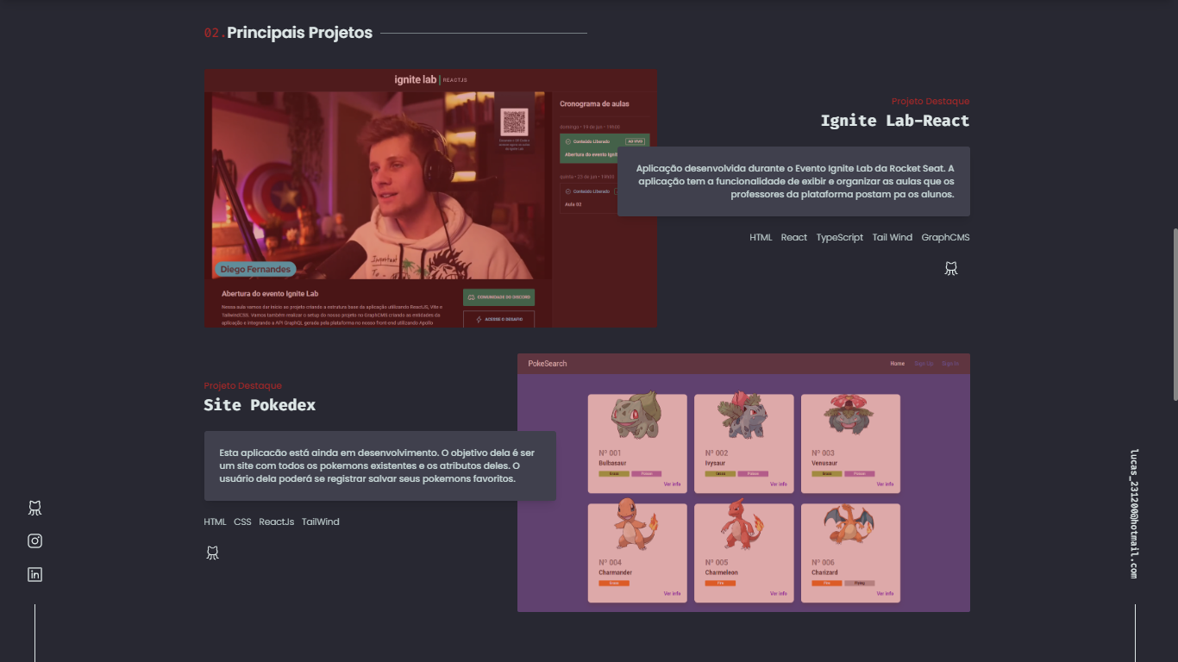
Task: Click the page vertical scrollbar thumb
Action: point(1175,314)
